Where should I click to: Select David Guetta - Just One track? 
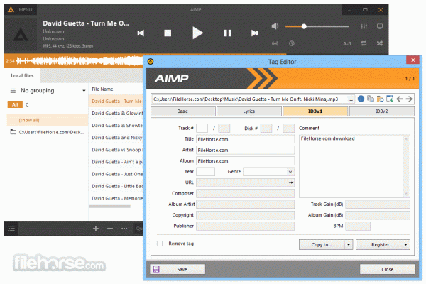[116, 174]
